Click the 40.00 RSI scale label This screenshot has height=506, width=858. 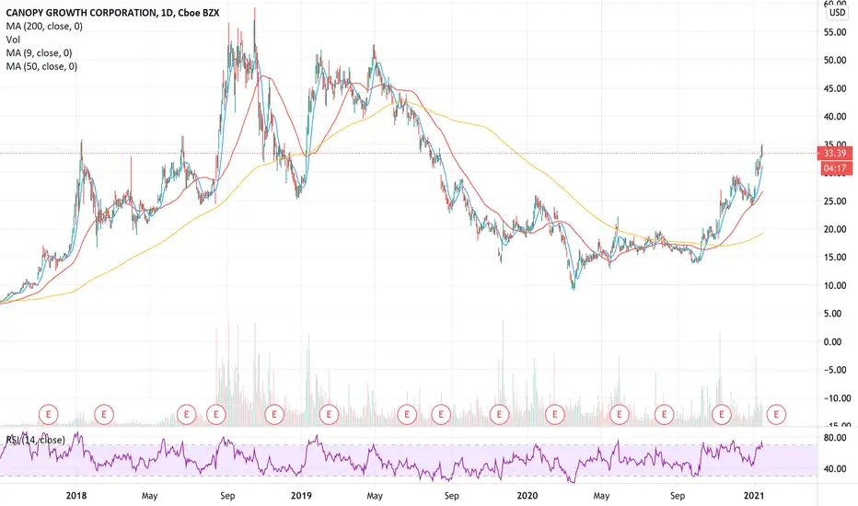point(835,469)
